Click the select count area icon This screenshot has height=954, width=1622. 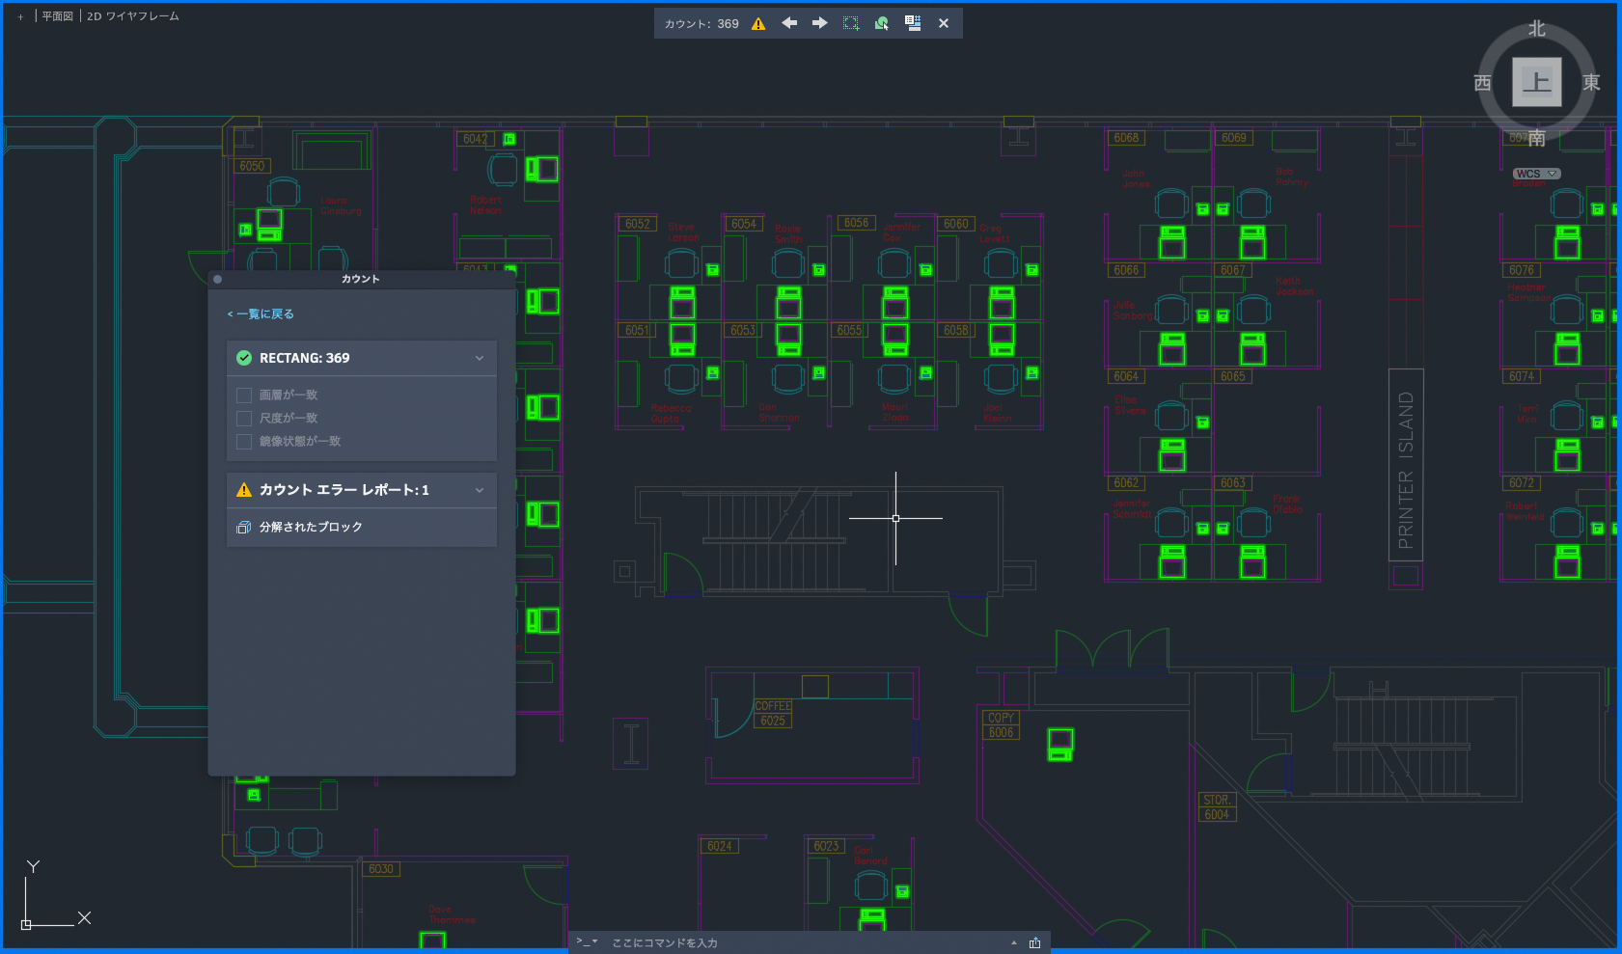(x=850, y=23)
